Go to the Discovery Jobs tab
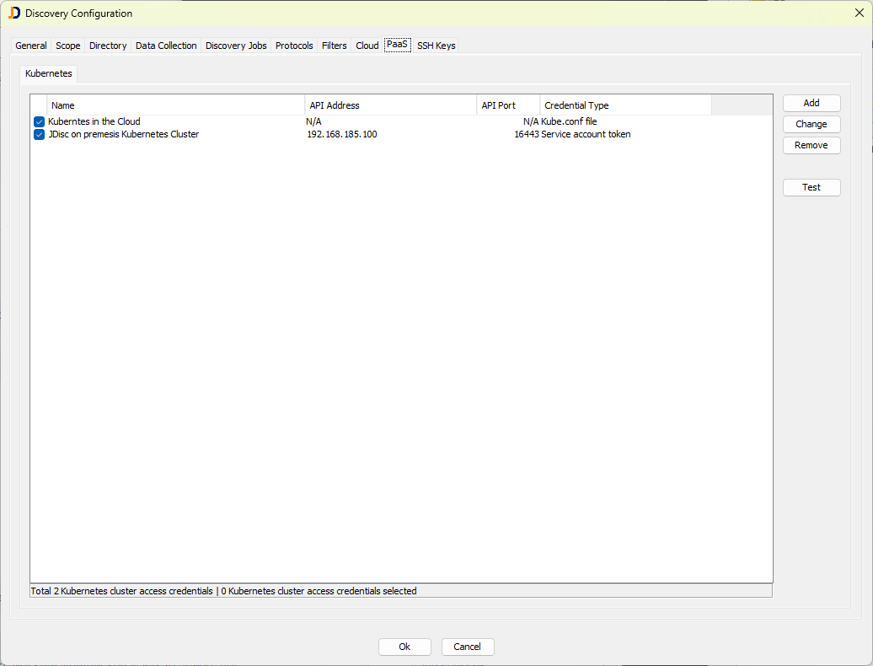This screenshot has height=666, width=873. pos(236,46)
